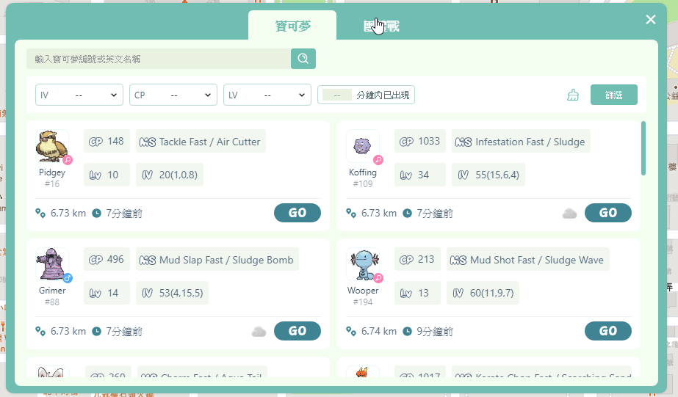Select the 寶可夢 tab
The height and width of the screenshot is (397, 678).
pos(293,26)
